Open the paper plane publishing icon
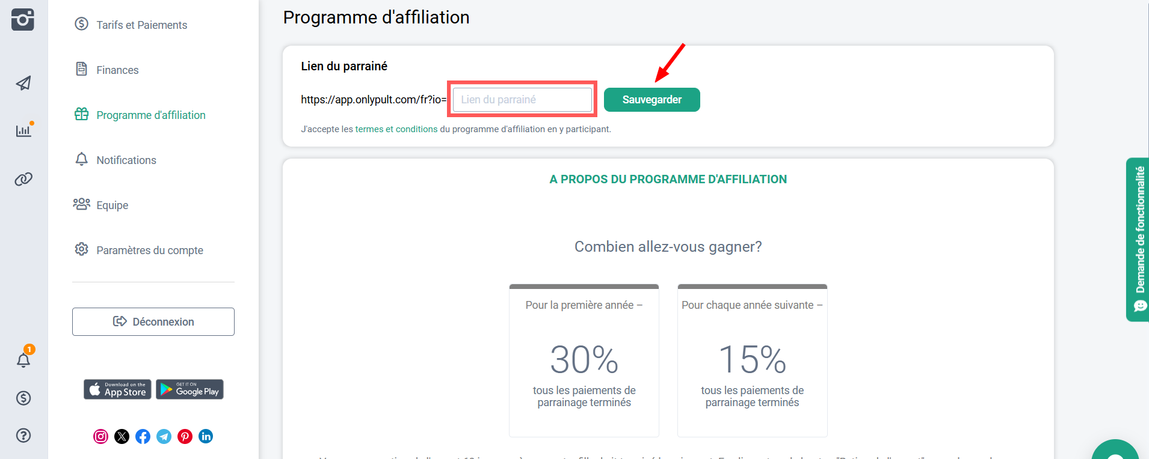The image size is (1149, 459). (23, 83)
